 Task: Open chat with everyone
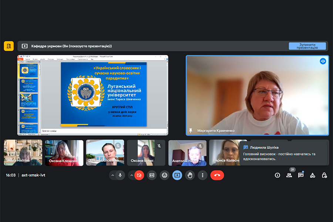pyautogui.click(x=301, y=175)
